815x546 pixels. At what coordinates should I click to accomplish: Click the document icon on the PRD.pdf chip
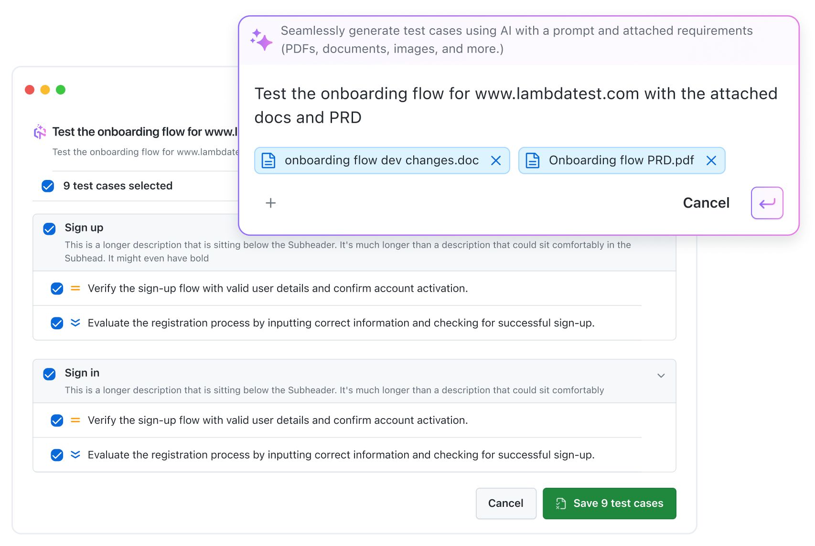533,161
